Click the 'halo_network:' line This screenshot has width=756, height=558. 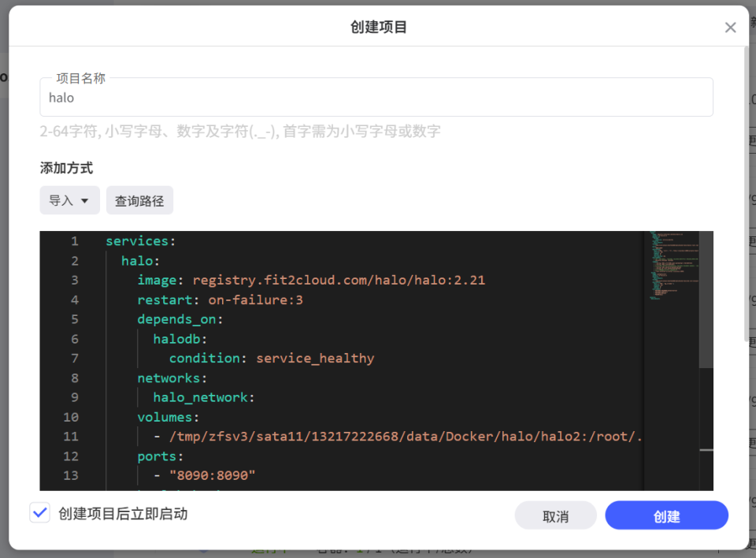(x=203, y=397)
